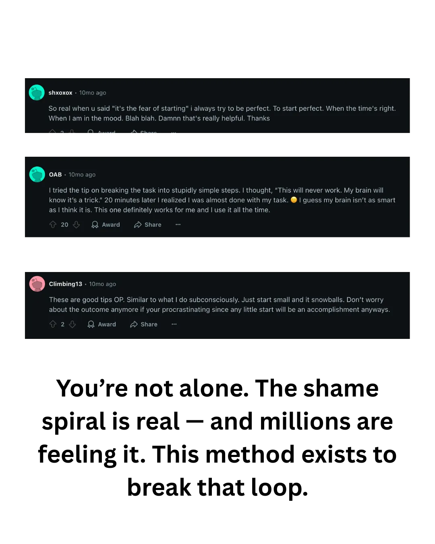Image resolution: width=435 pixels, height=544 pixels.
Task: Visit OAB's profile via username
Action: click(x=55, y=174)
